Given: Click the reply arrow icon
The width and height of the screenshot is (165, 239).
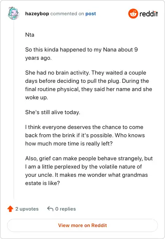Looking at the screenshot, I should pos(50,209).
